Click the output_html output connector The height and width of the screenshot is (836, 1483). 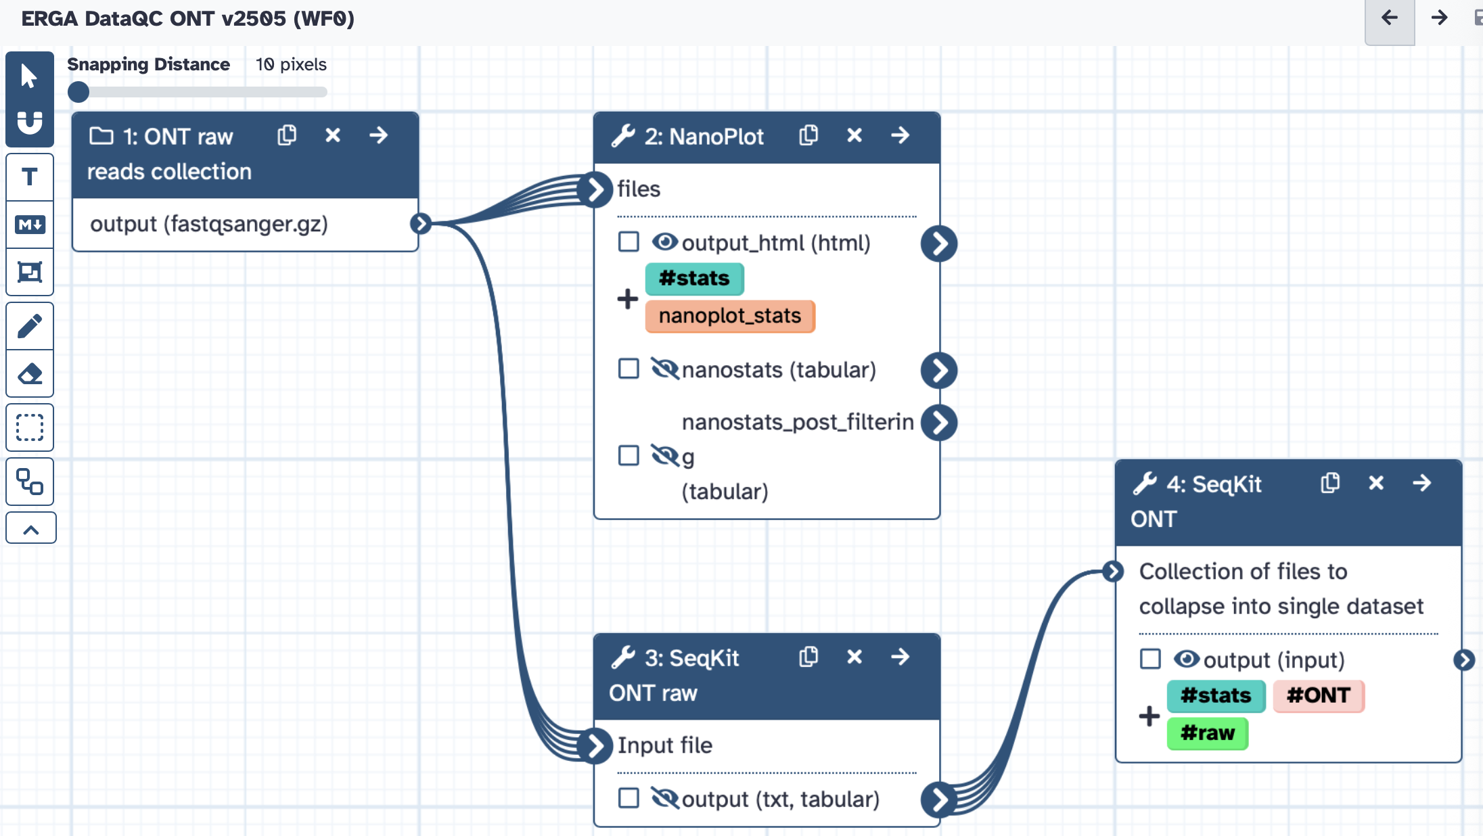click(939, 243)
